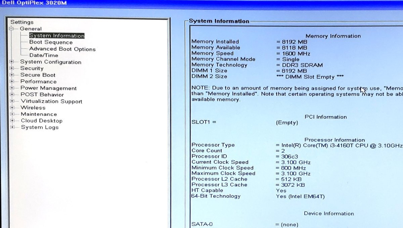Click the POST Behavior label

[x=42, y=95]
